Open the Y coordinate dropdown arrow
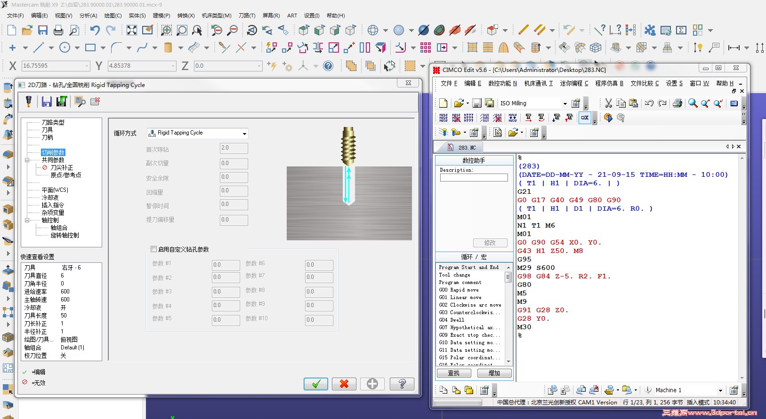766x419 pixels. pyautogui.click(x=173, y=66)
